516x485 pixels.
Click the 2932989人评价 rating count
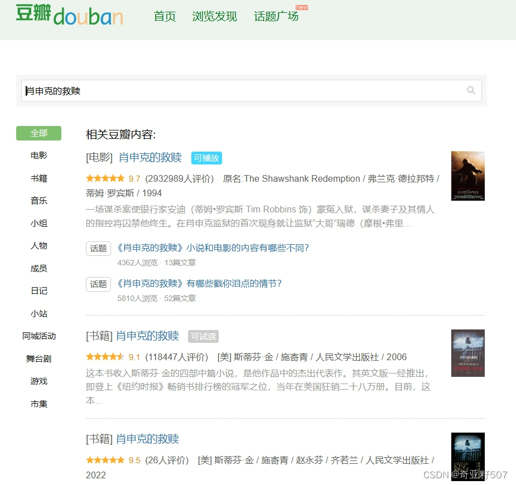pos(180,178)
